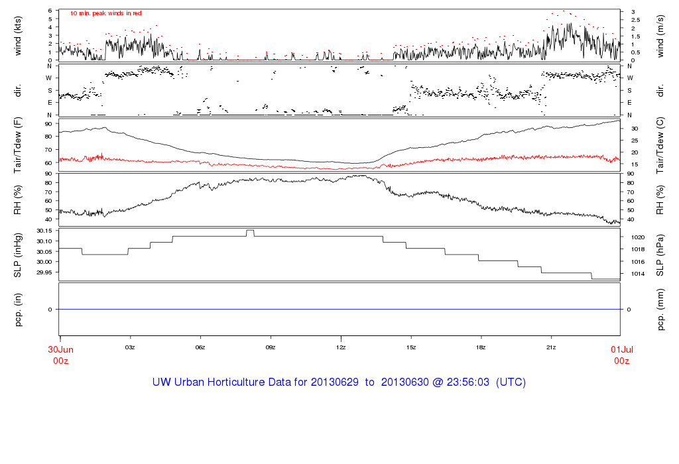The height and width of the screenshot is (464, 679).
Task: Click the blue zero precipitation line
Action: (339, 310)
